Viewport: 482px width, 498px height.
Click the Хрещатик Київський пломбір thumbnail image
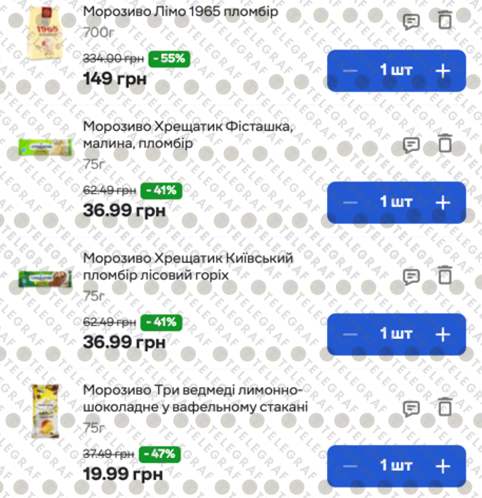click(x=45, y=279)
